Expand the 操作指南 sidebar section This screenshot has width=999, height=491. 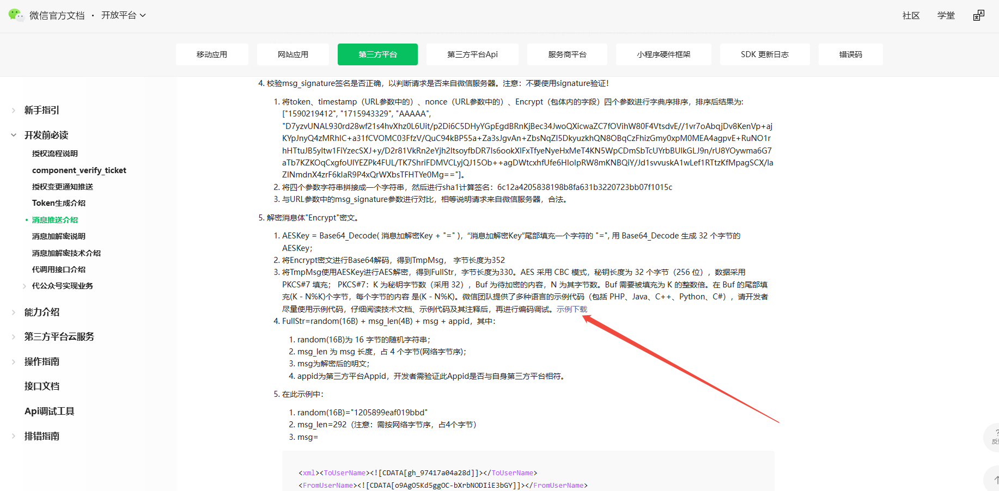point(14,362)
